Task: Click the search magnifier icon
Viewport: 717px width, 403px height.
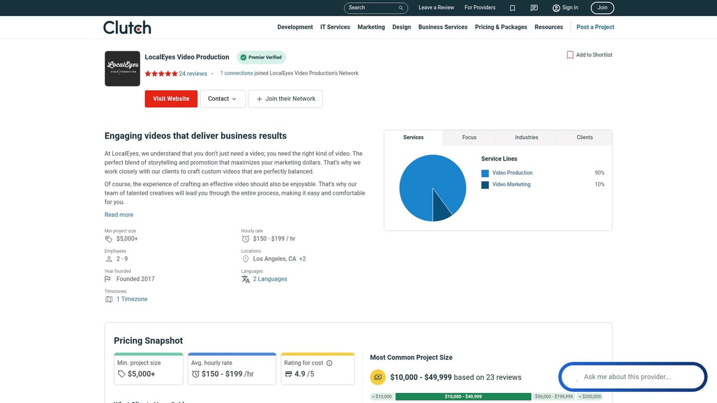Action: (401, 8)
